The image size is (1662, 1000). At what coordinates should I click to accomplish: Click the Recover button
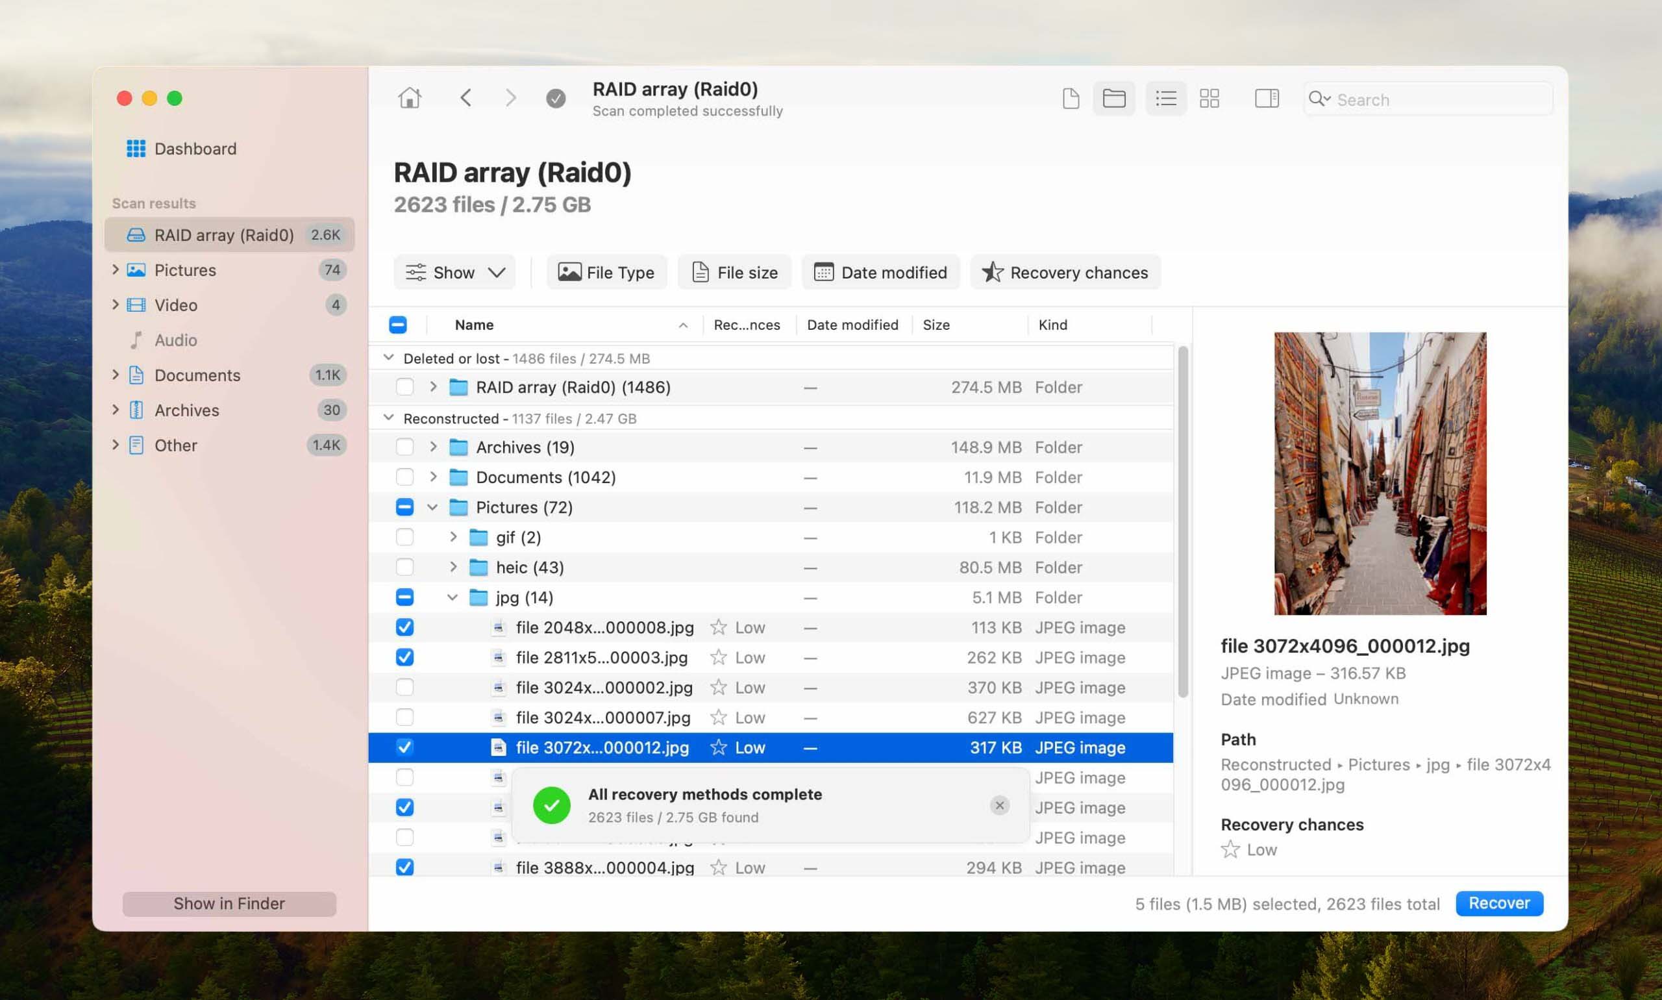click(x=1498, y=903)
